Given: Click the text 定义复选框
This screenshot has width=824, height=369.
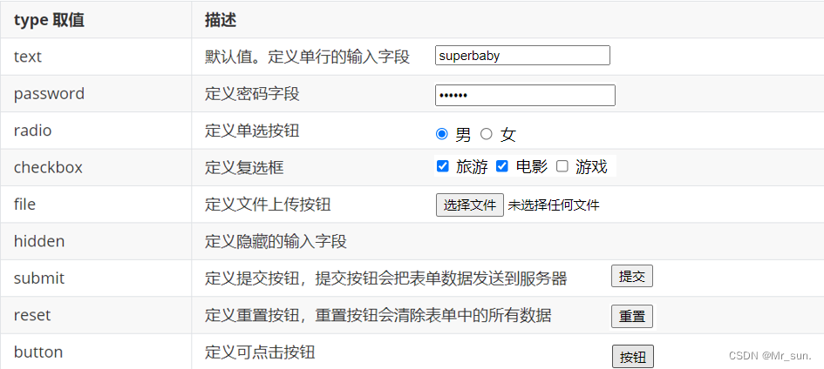Looking at the screenshot, I should pyautogui.click(x=244, y=168).
